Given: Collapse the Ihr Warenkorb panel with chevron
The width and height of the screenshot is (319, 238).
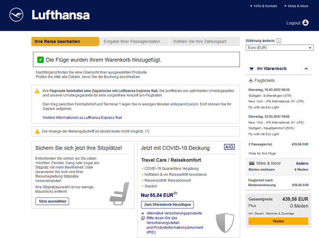Looking at the screenshot, I should [306, 69].
